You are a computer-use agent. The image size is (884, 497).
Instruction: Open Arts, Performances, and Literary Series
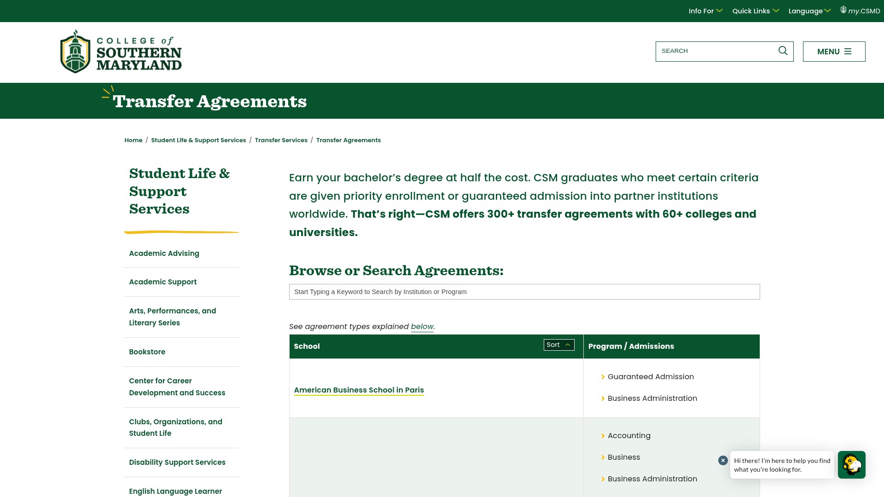click(172, 317)
